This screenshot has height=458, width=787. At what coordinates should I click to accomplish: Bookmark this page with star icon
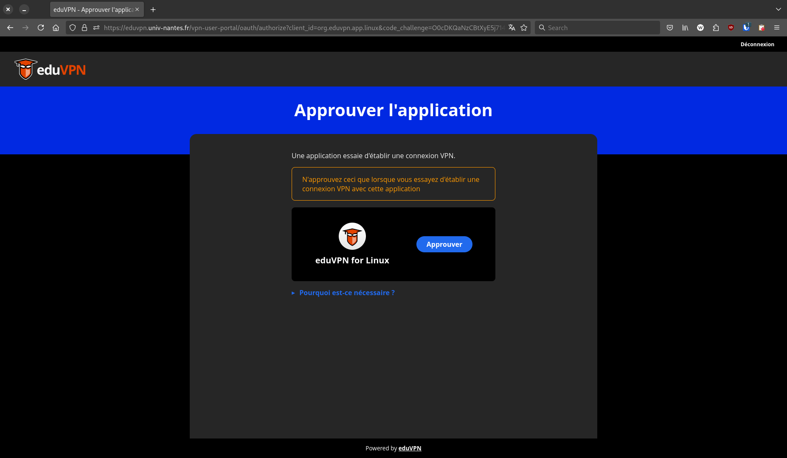(524, 28)
